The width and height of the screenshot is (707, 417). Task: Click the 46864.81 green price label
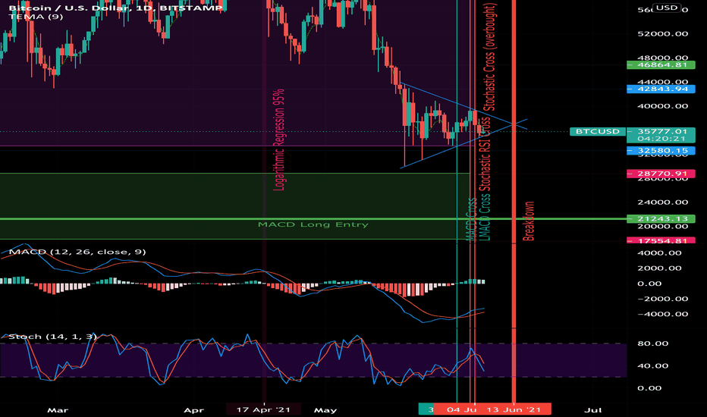(x=661, y=65)
